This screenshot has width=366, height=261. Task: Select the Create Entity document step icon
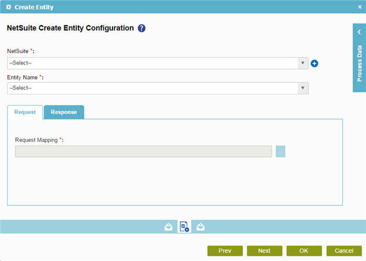[x=184, y=226]
